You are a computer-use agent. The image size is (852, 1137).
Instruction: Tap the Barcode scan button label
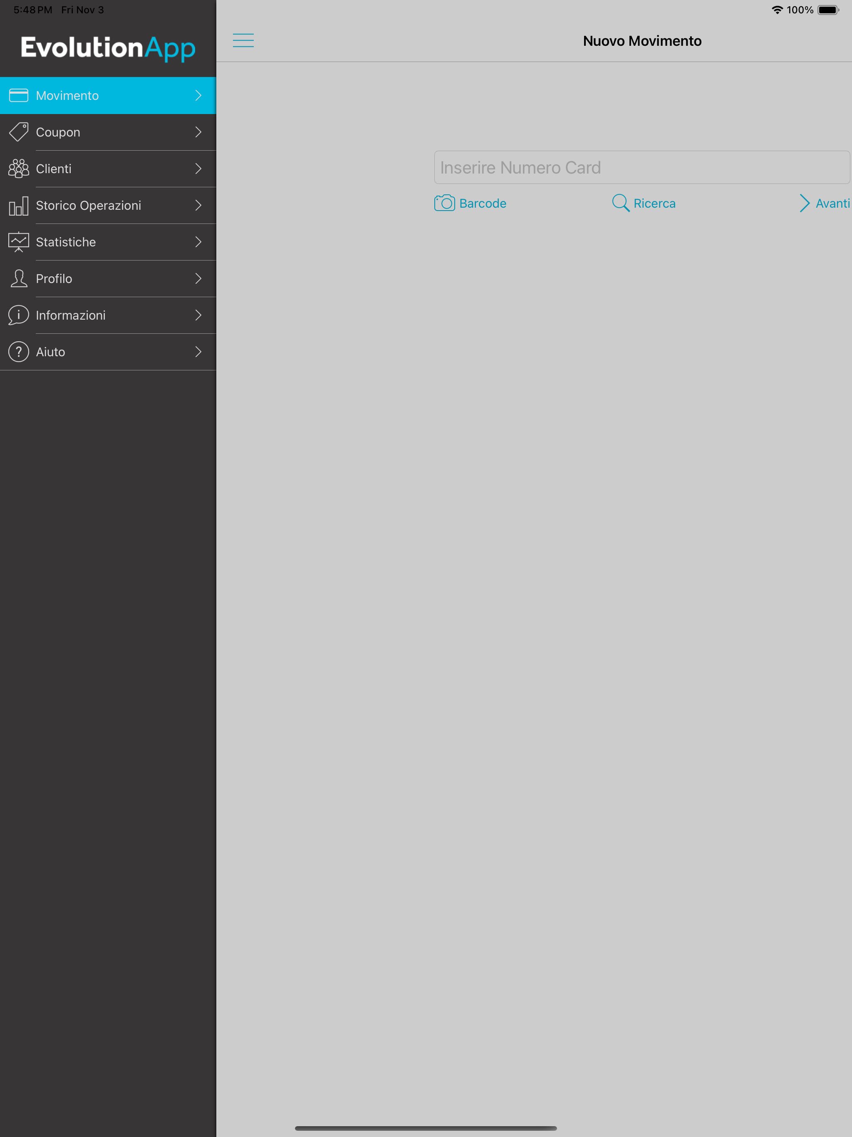[483, 204]
